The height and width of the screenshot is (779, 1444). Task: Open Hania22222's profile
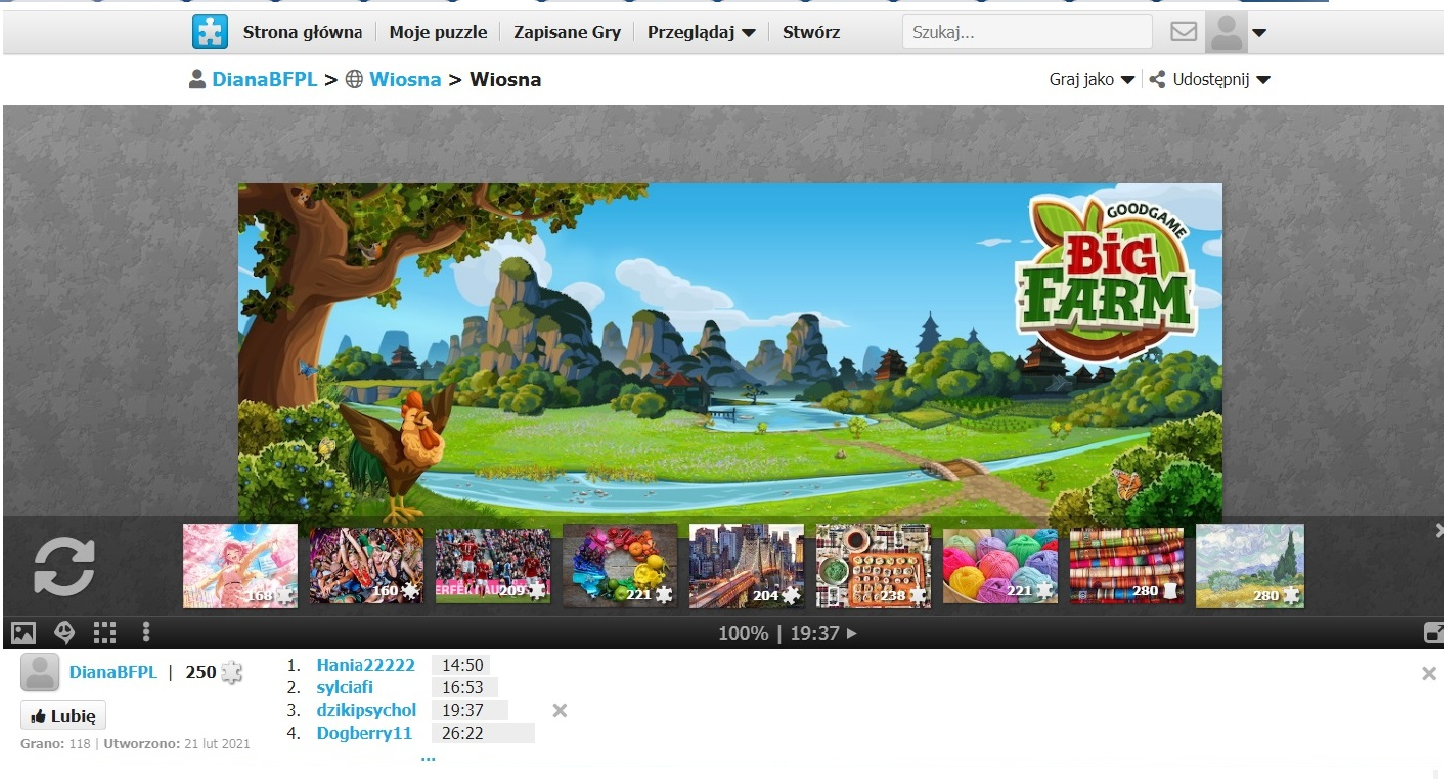(365, 665)
